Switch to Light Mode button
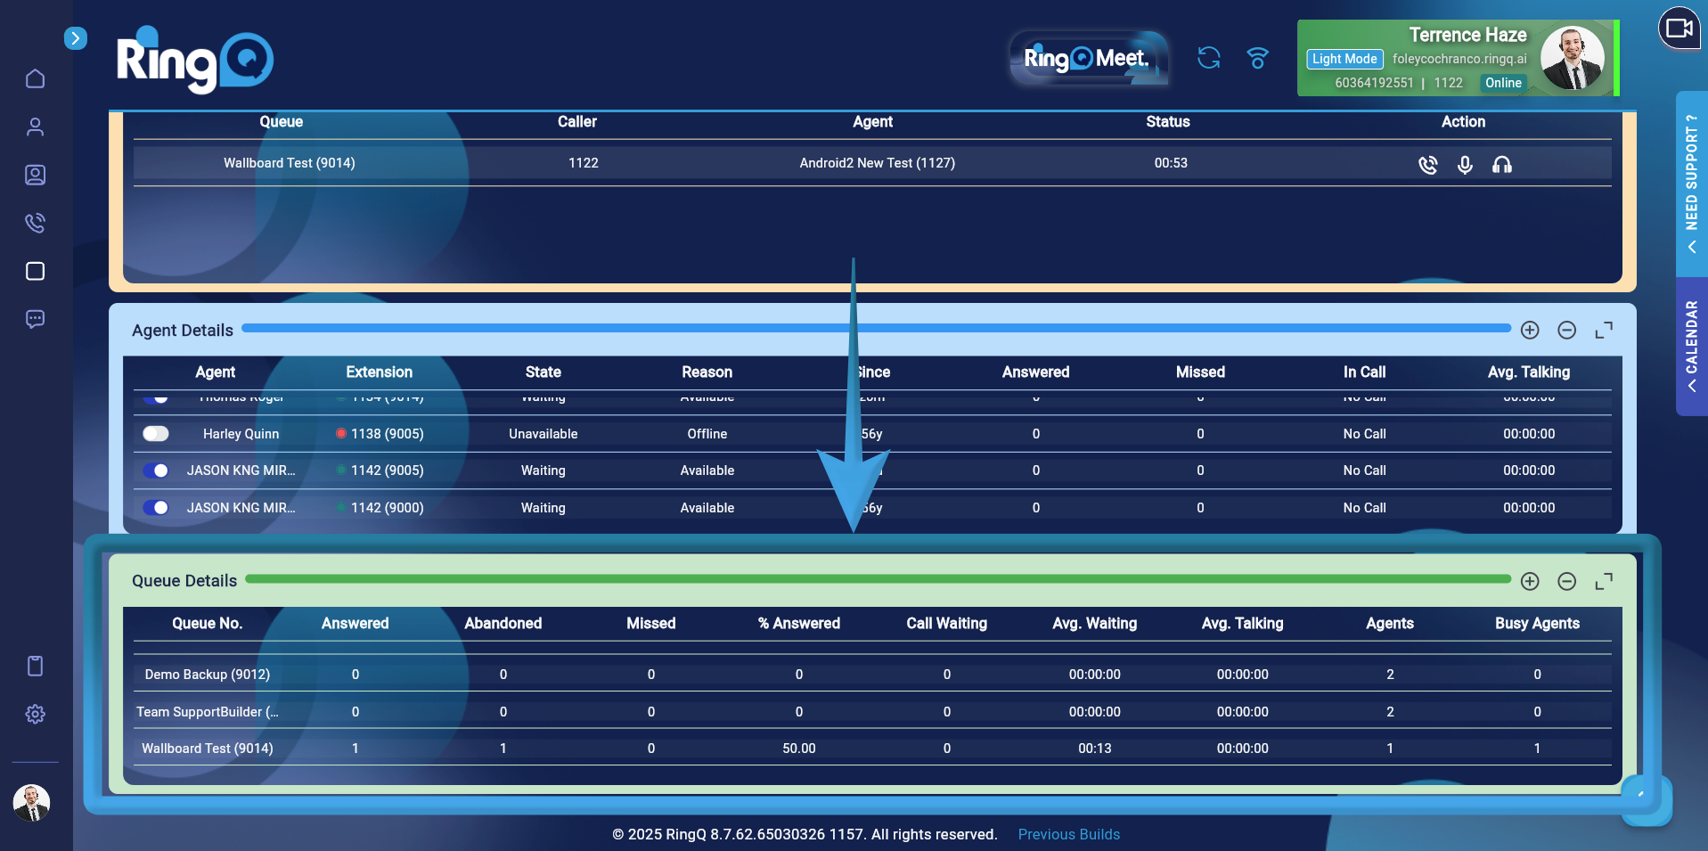Screen dimensions: 1708x851 (x=1344, y=59)
